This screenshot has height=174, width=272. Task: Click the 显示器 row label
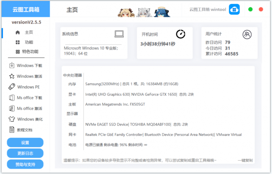[72, 114]
